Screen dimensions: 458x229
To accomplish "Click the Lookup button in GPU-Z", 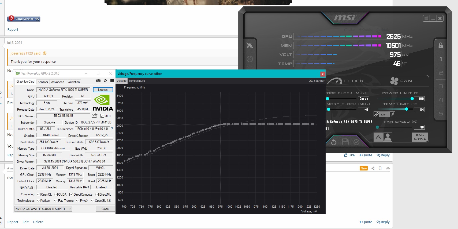I will (x=103, y=90).
